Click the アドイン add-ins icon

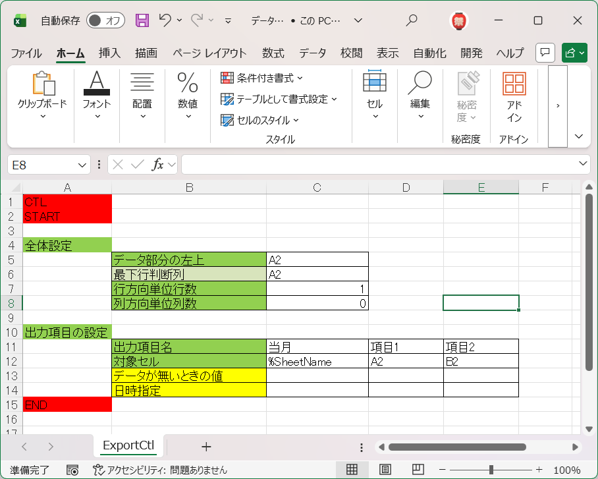coord(514,98)
